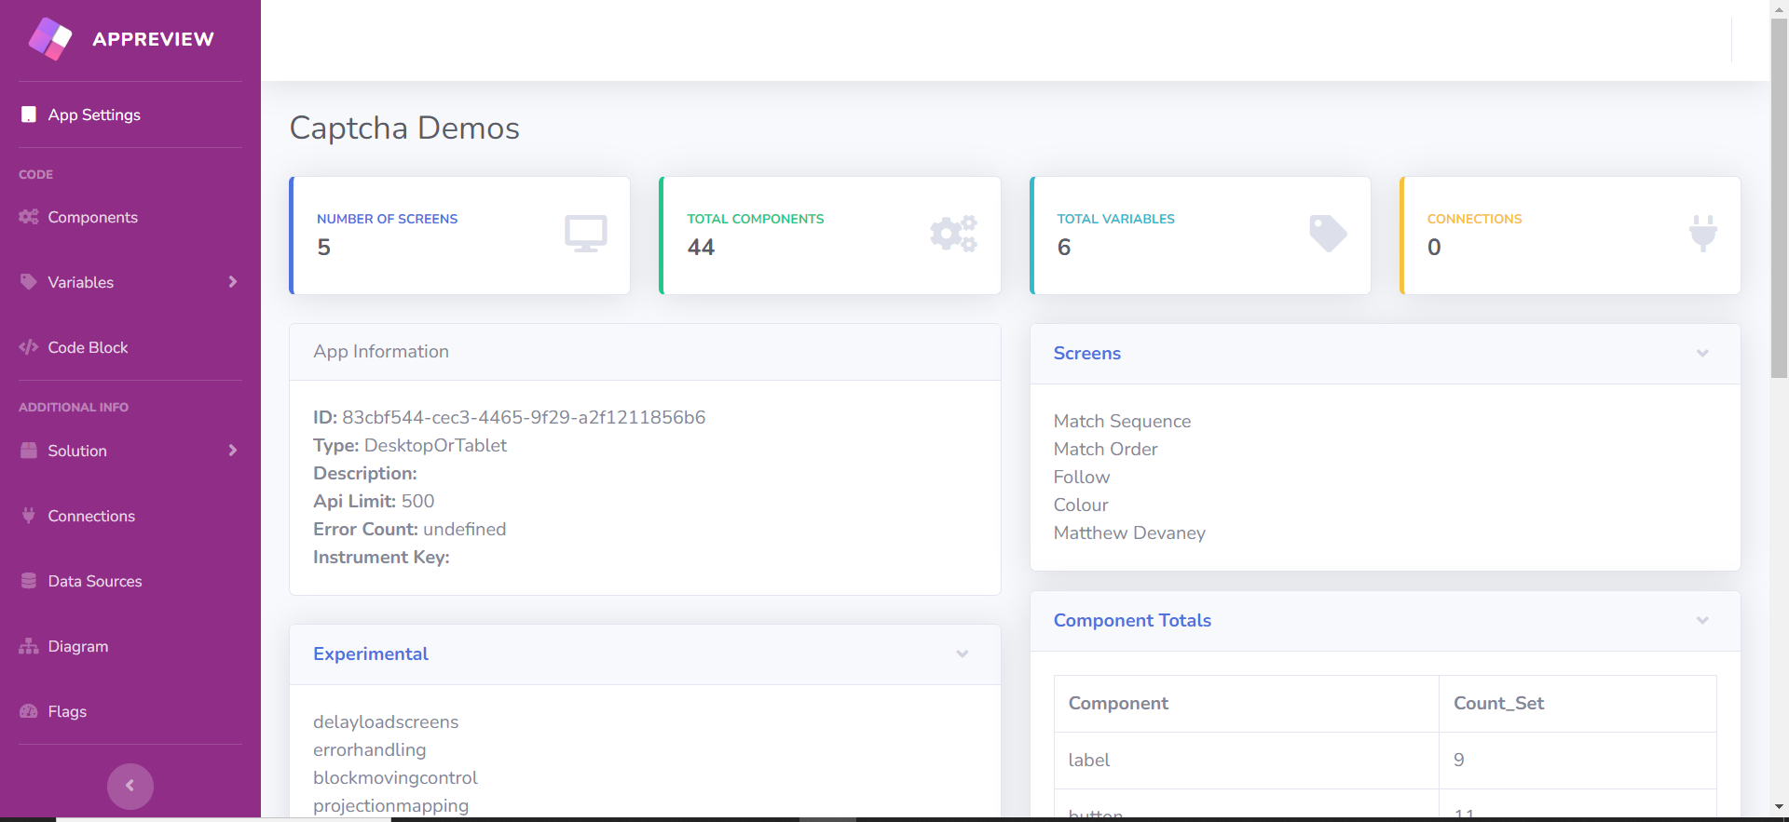Click the Components gears icon in sidebar
The width and height of the screenshot is (1789, 822).
tap(29, 217)
